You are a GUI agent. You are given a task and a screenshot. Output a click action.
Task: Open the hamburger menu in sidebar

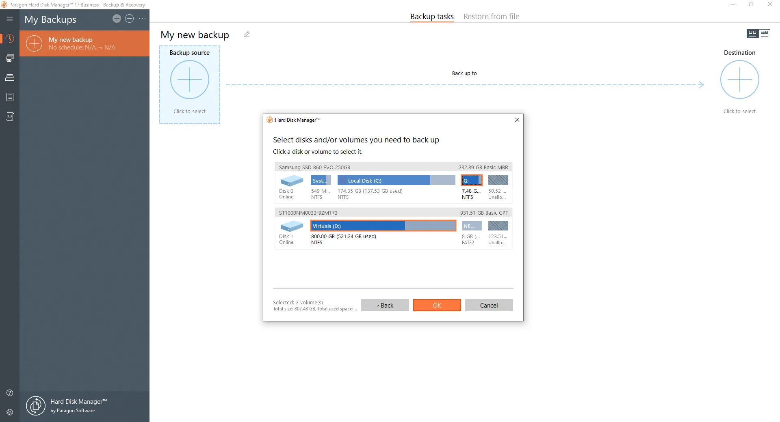click(10, 19)
